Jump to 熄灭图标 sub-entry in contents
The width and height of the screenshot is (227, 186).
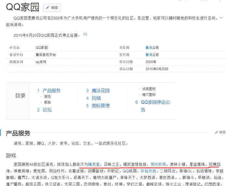click(149, 95)
